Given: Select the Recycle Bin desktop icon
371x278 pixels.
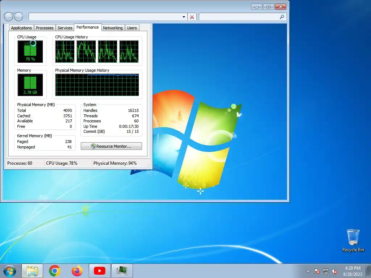Looking at the screenshot, I should coord(353,240).
